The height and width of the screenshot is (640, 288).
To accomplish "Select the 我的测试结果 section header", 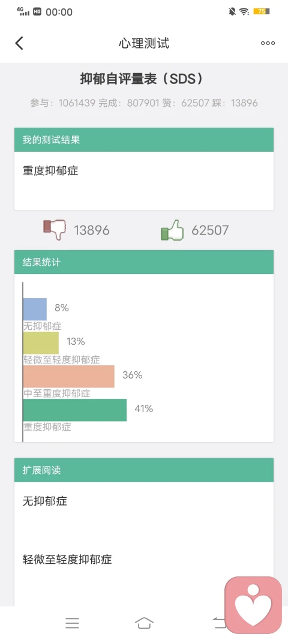I will (144, 140).
